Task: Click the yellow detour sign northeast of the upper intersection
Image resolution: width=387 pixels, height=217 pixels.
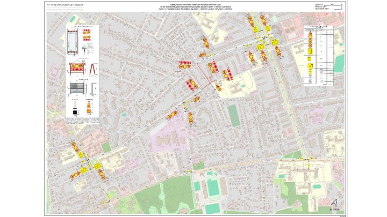Action: click(268, 28)
